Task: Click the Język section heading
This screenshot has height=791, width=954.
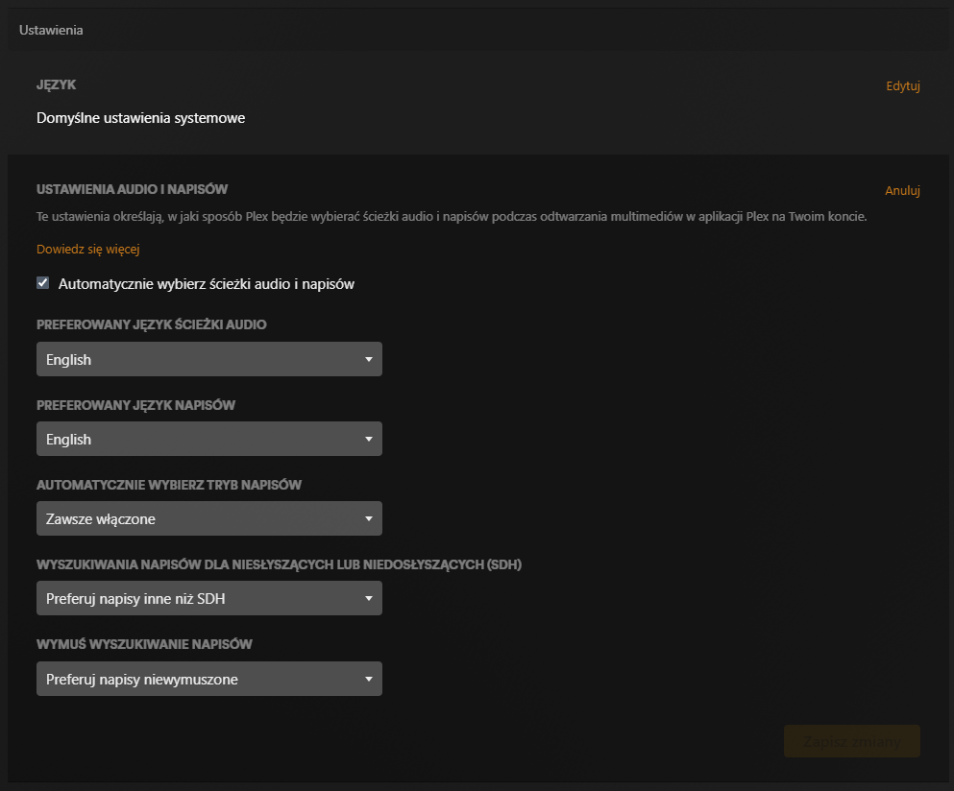Action: [56, 86]
